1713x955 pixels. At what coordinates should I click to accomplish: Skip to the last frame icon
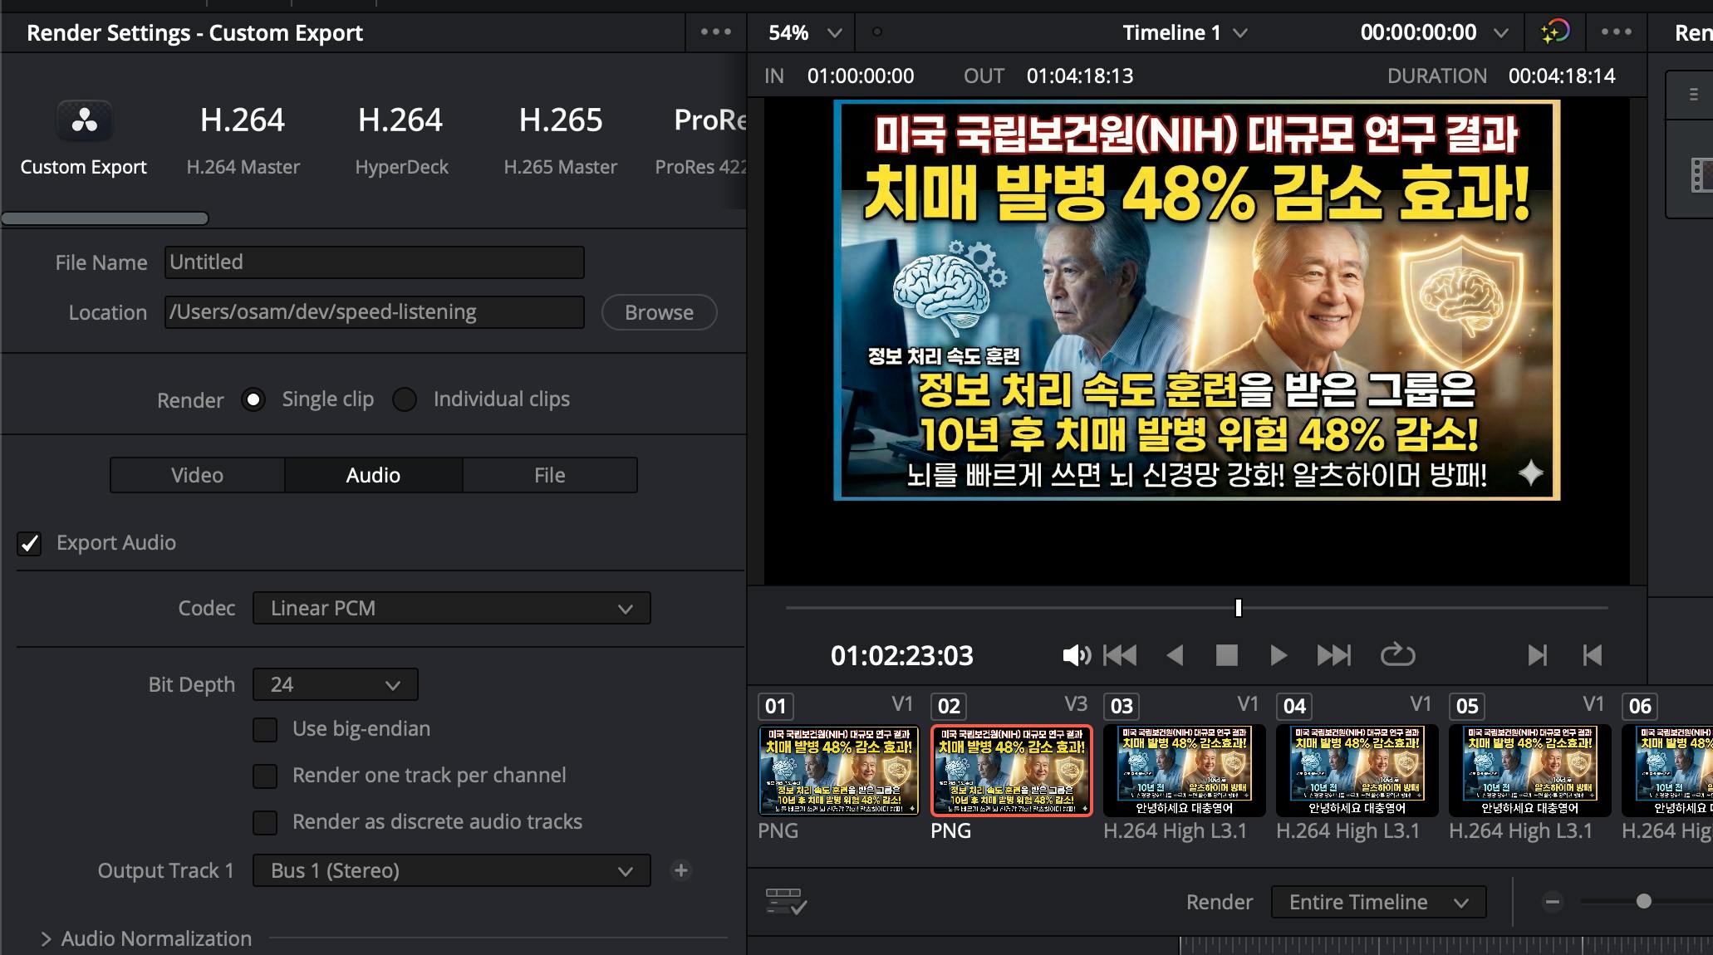(1333, 655)
